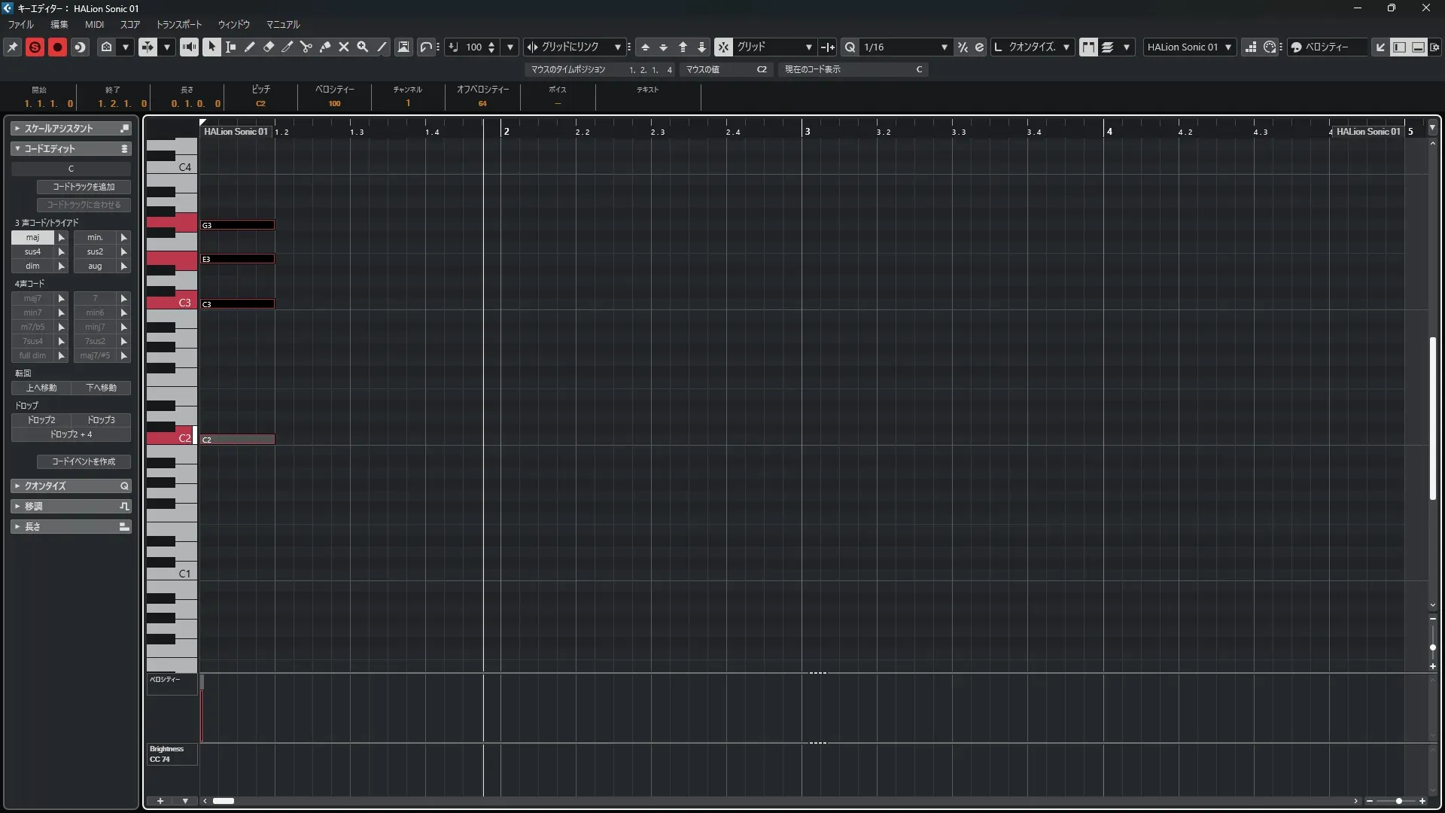Select the Glue tool
The image size is (1445, 813).
coord(325,47)
